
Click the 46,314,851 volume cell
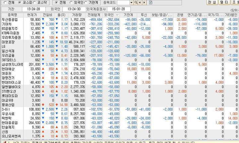pos(77,42)
